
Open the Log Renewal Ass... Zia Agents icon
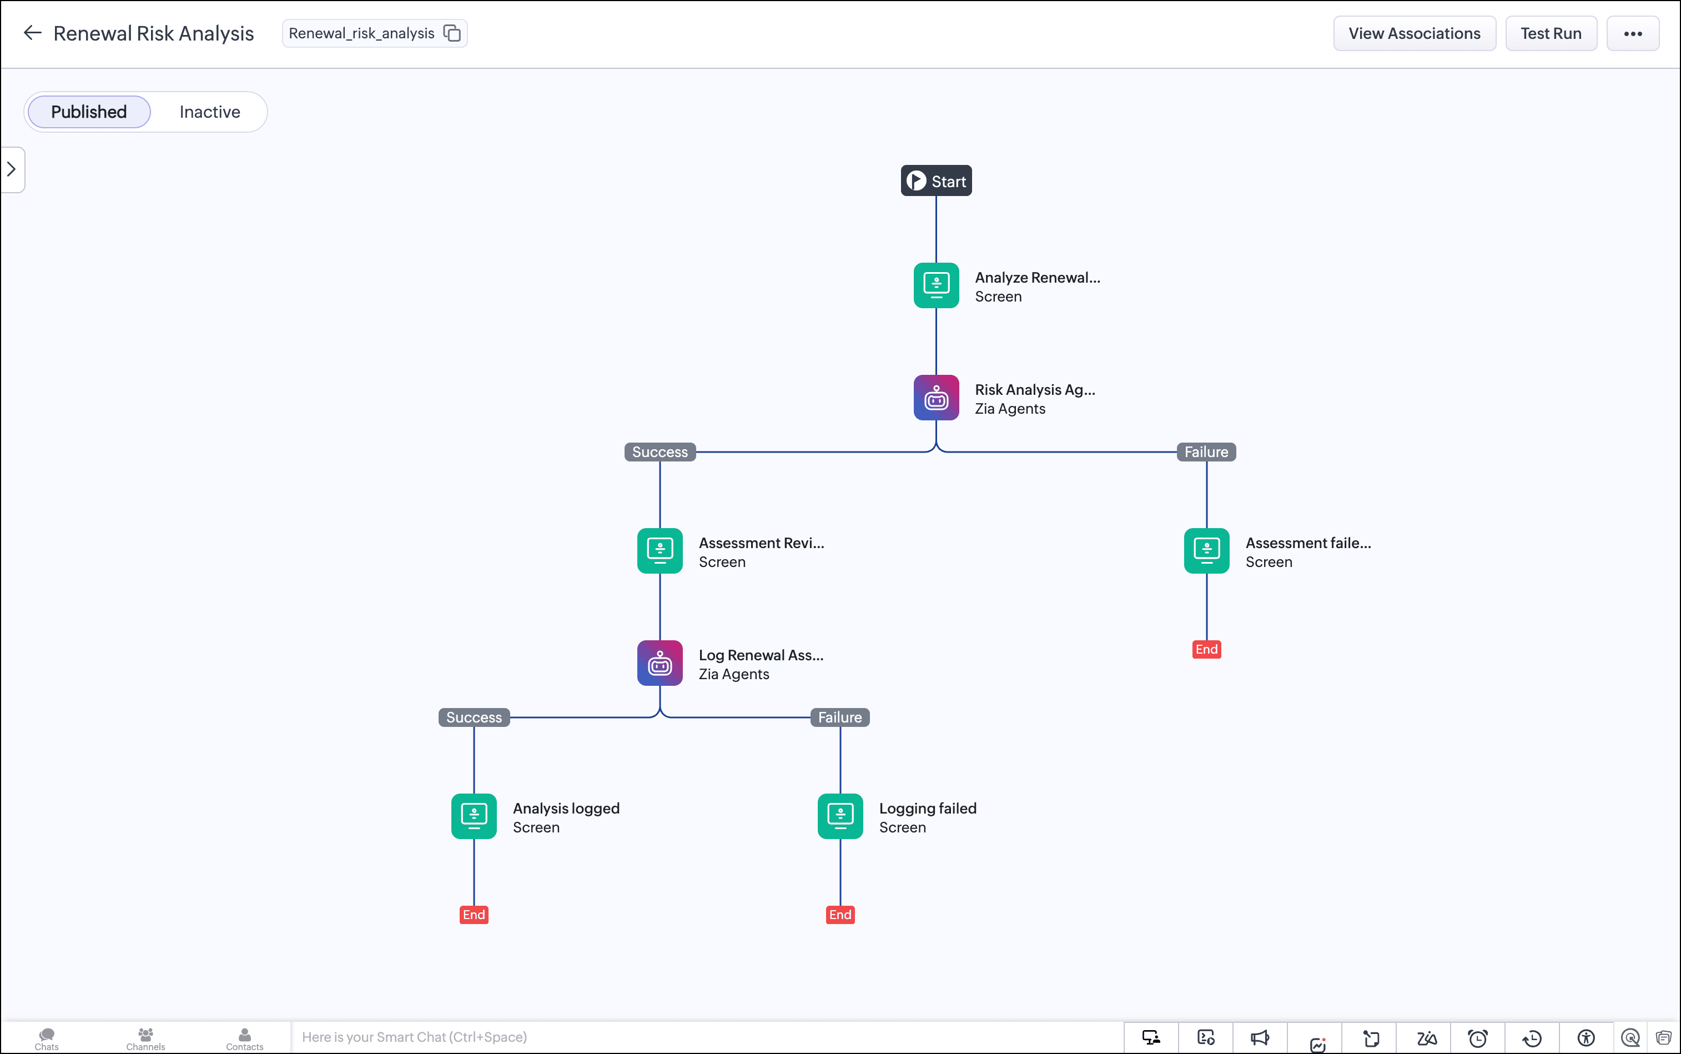(660, 663)
